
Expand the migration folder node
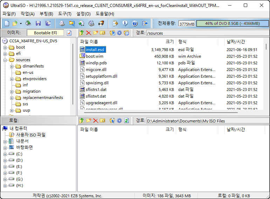(12, 92)
